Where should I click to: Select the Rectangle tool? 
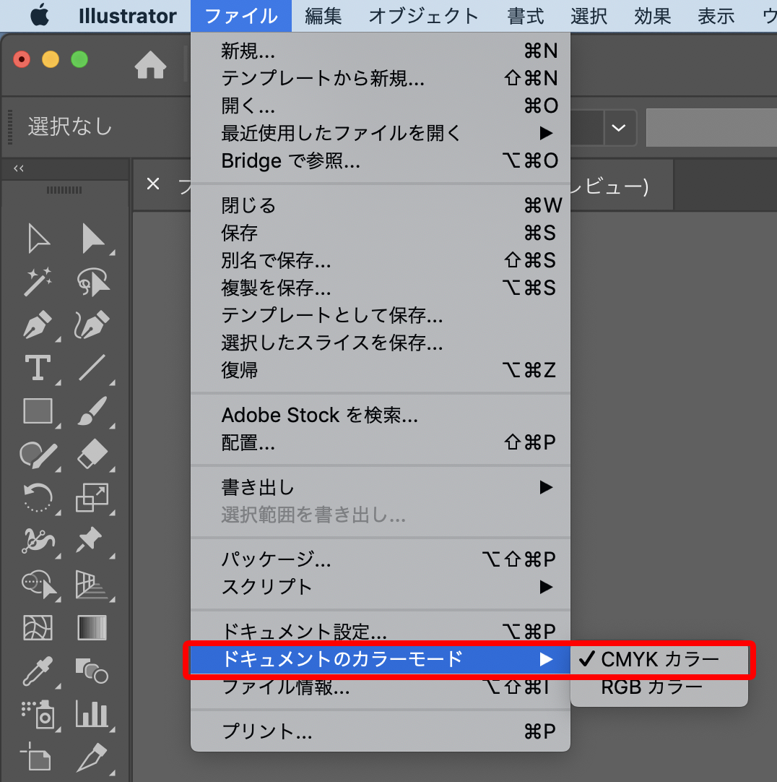38,411
